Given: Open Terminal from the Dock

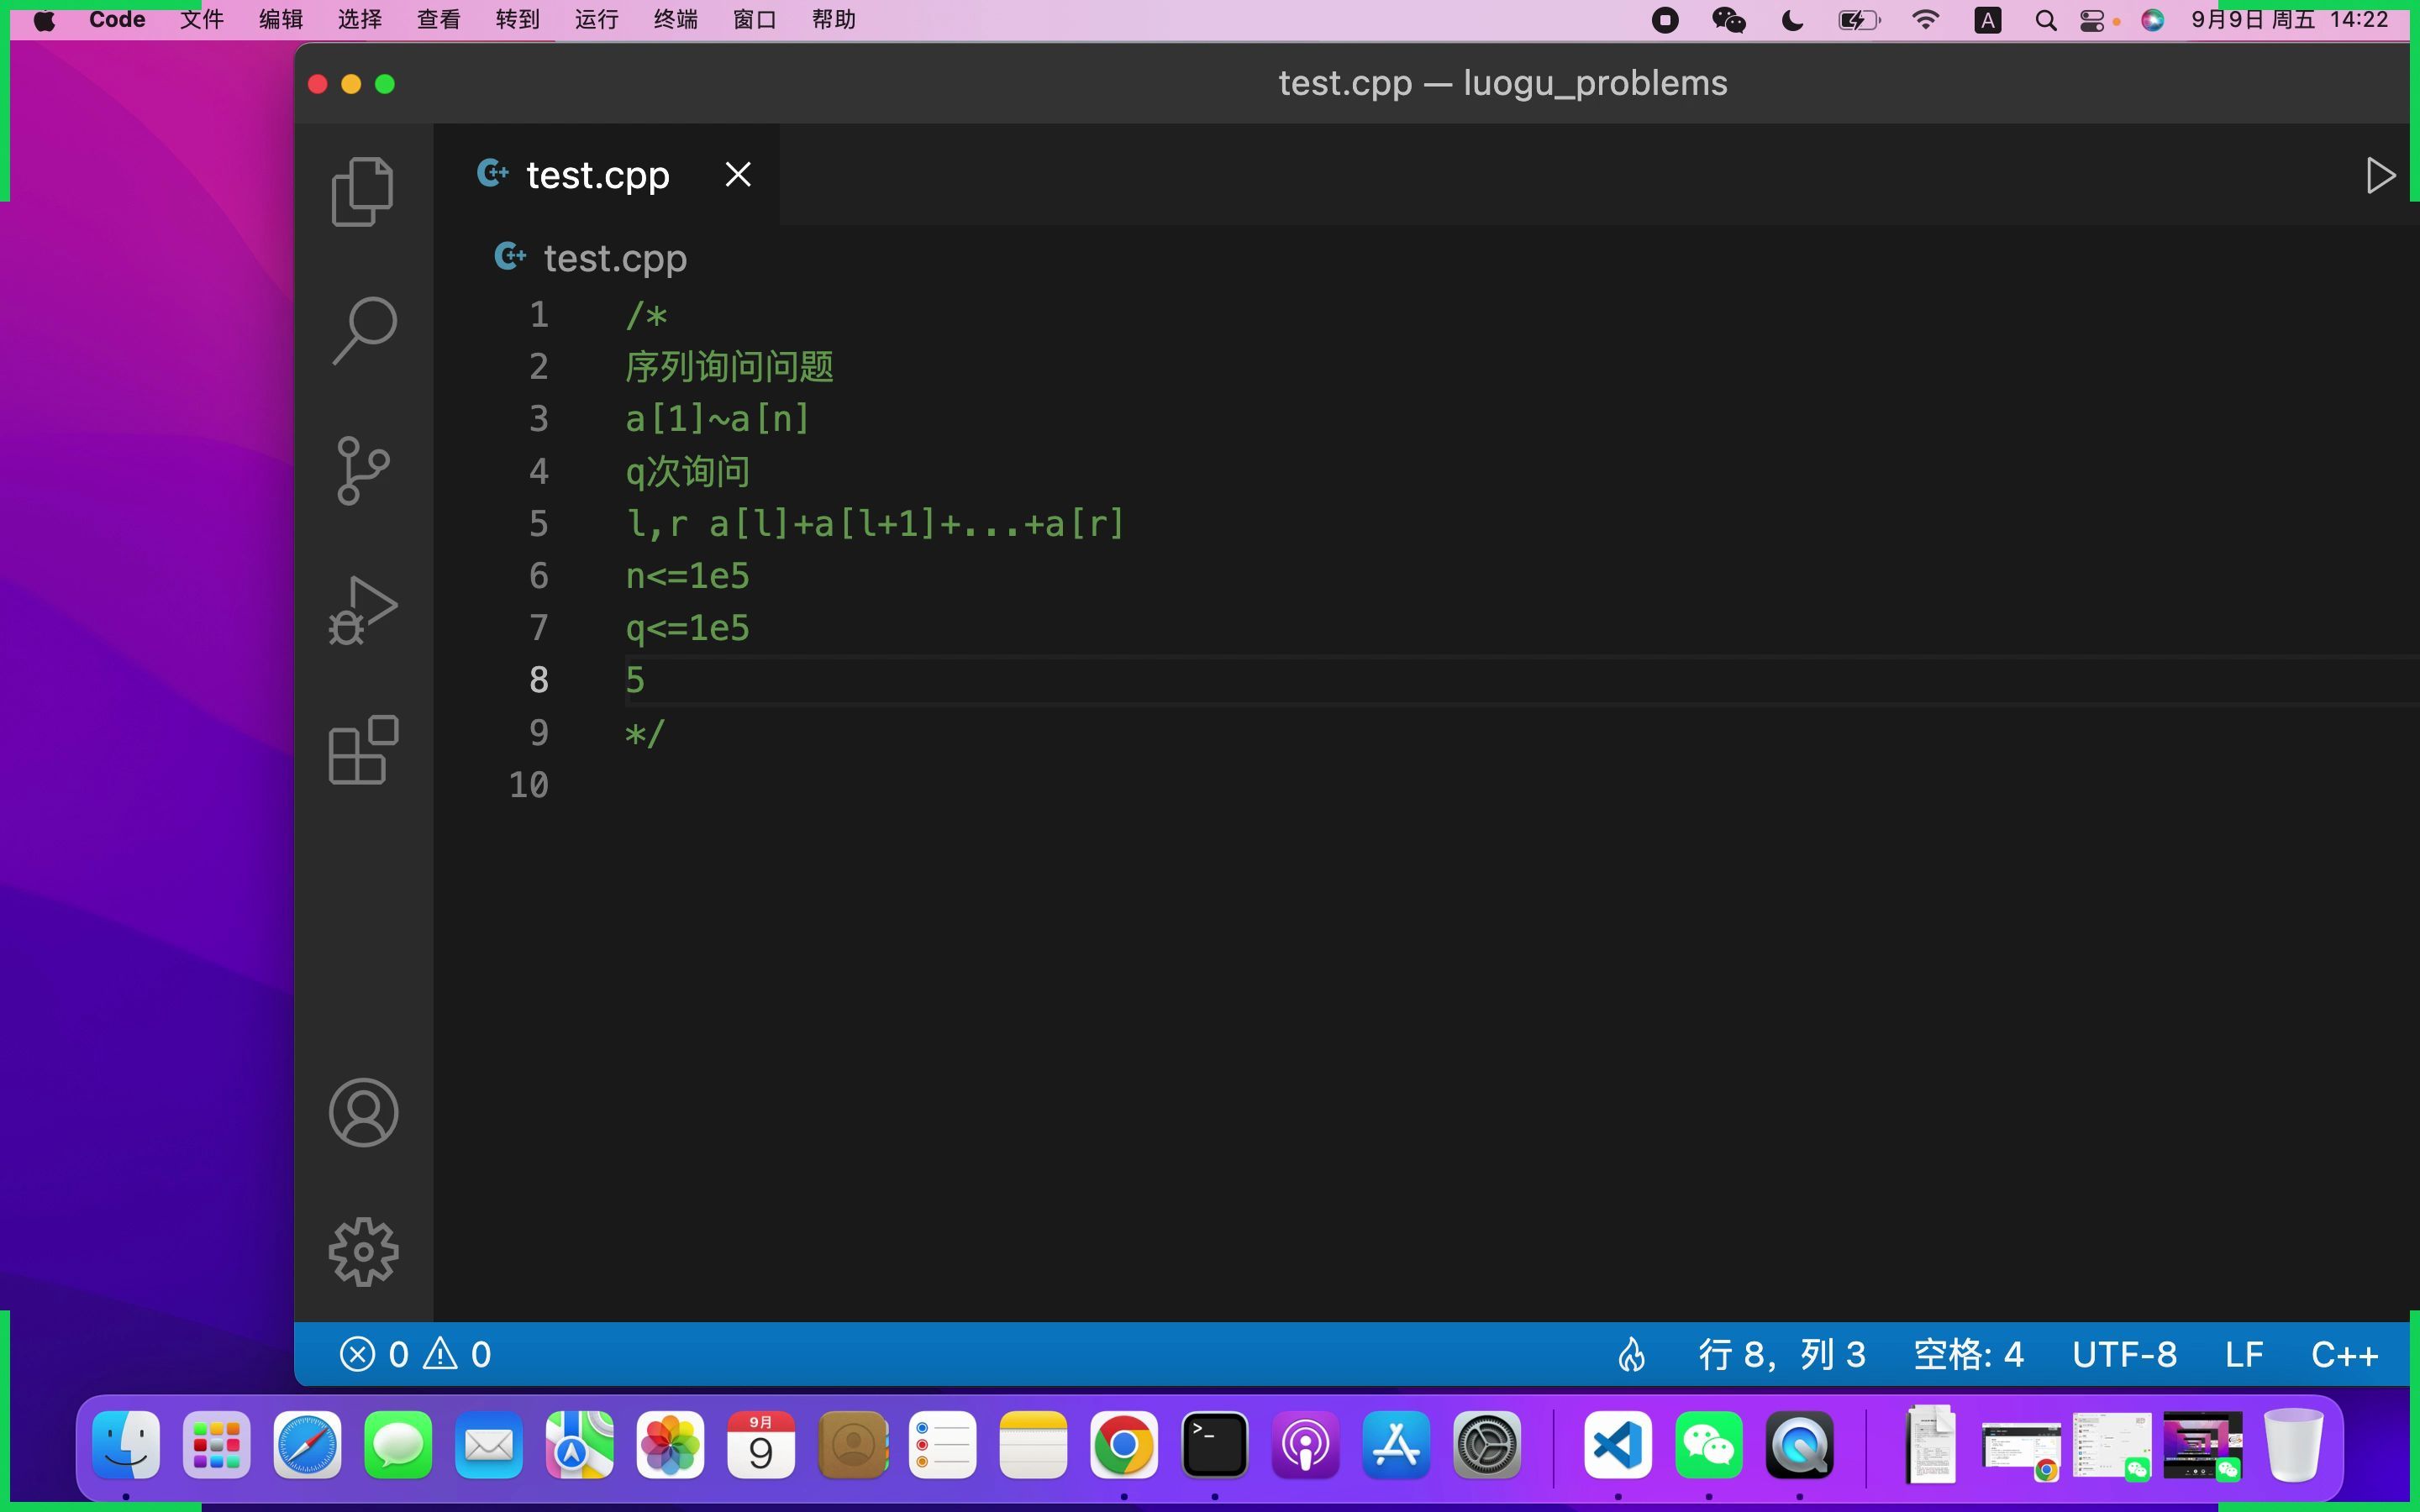Looking at the screenshot, I should pos(1215,1445).
